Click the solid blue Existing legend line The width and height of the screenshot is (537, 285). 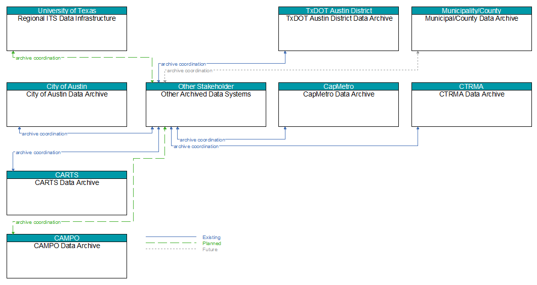pyautogui.click(x=171, y=237)
